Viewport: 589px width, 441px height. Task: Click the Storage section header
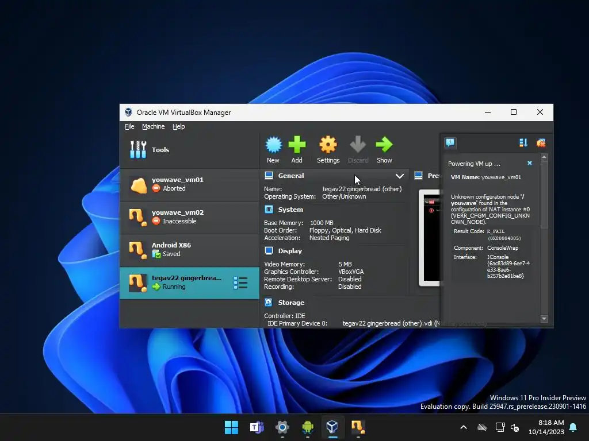coord(291,303)
